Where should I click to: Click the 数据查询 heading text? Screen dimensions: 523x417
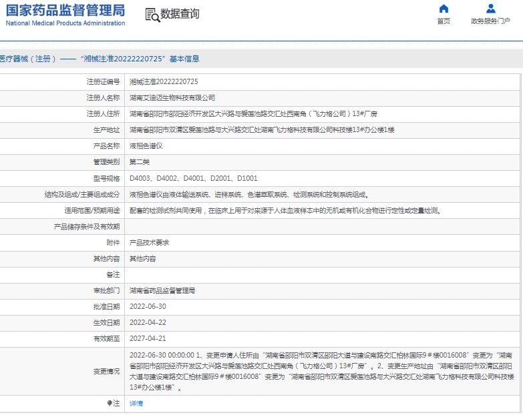[180, 14]
